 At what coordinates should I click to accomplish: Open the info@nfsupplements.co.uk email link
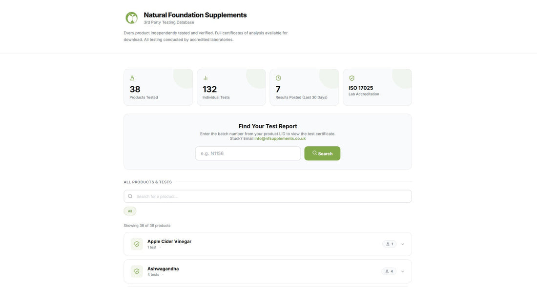tap(280, 138)
